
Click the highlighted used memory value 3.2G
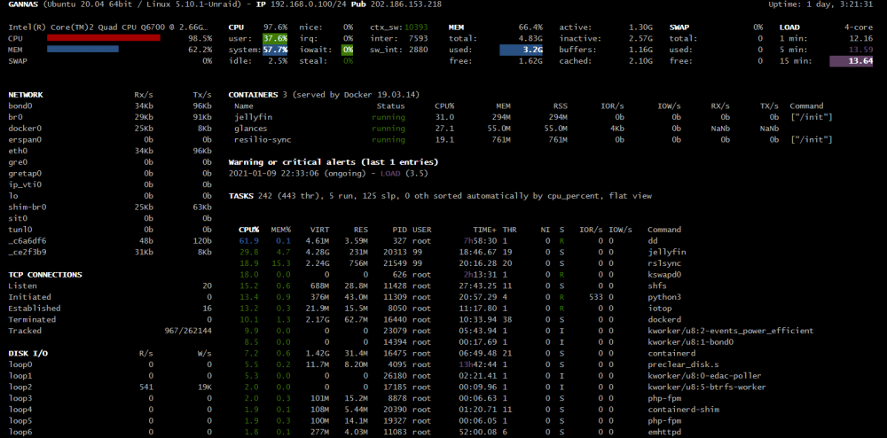pyautogui.click(x=521, y=50)
